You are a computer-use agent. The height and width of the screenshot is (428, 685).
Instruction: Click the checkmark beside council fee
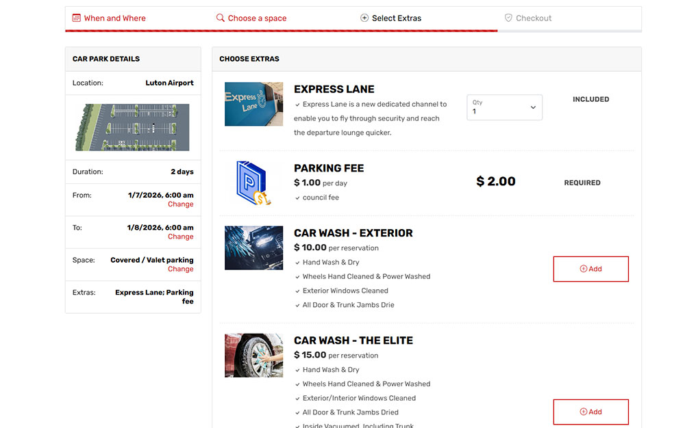(297, 198)
